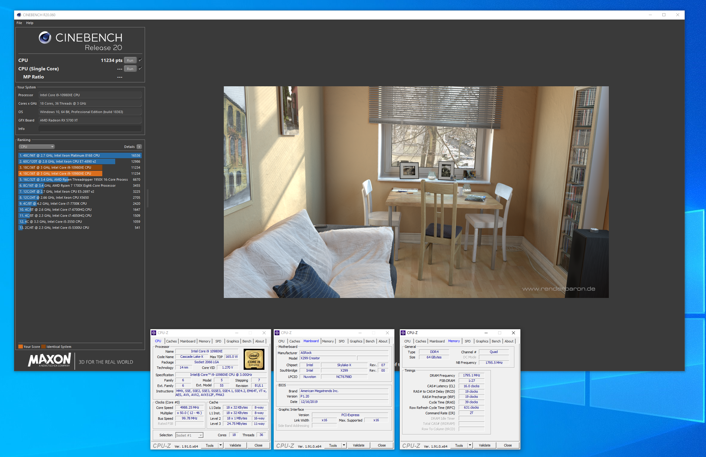Run the CPU multi-core benchmark
The height and width of the screenshot is (457, 706).
click(130, 60)
